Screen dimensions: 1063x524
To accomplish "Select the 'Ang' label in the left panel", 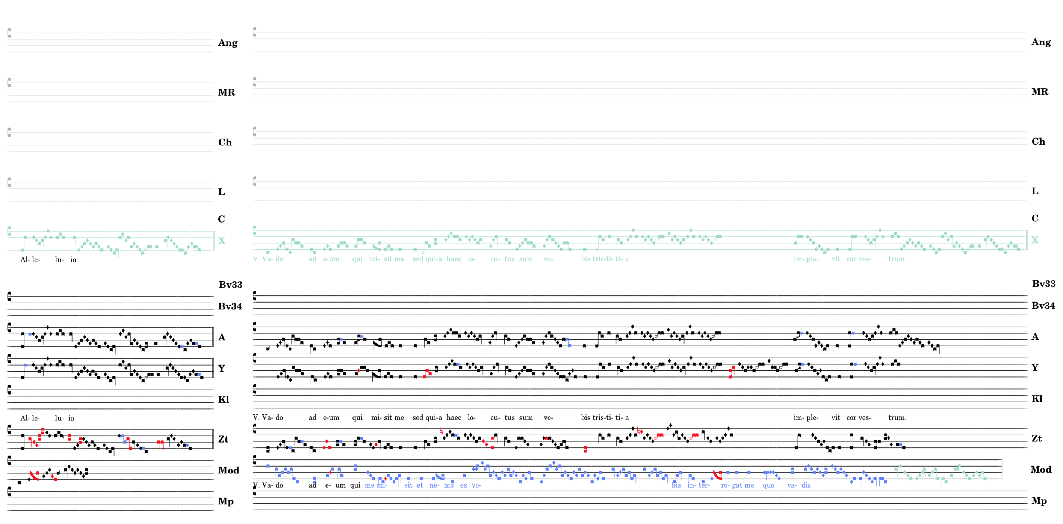I will click(x=227, y=43).
